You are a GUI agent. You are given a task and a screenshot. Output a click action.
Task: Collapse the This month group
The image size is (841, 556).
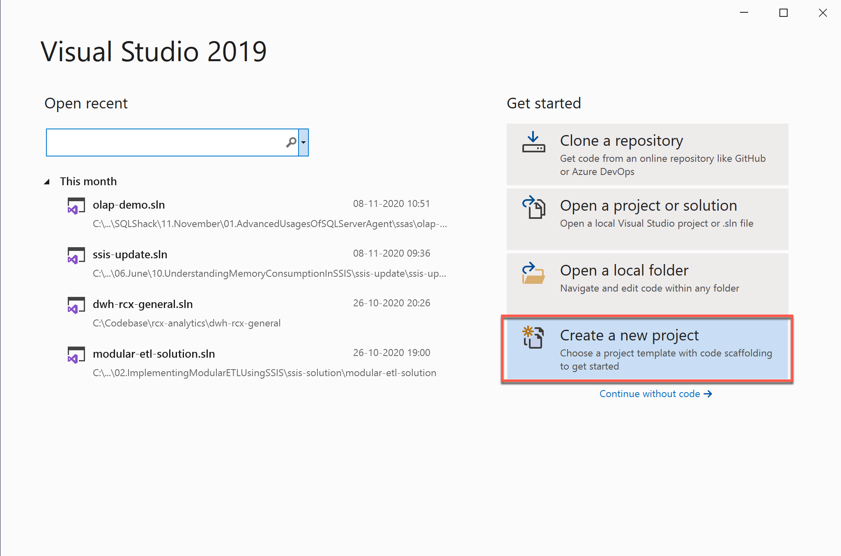coord(47,182)
